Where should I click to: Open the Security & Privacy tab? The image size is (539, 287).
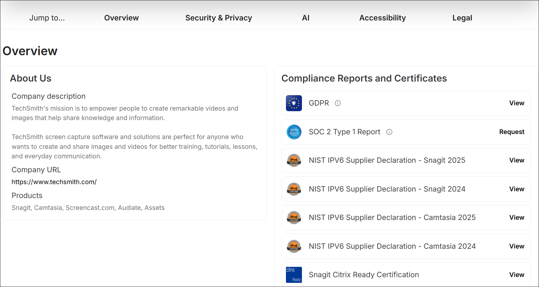pyautogui.click(x=218, y=18)
